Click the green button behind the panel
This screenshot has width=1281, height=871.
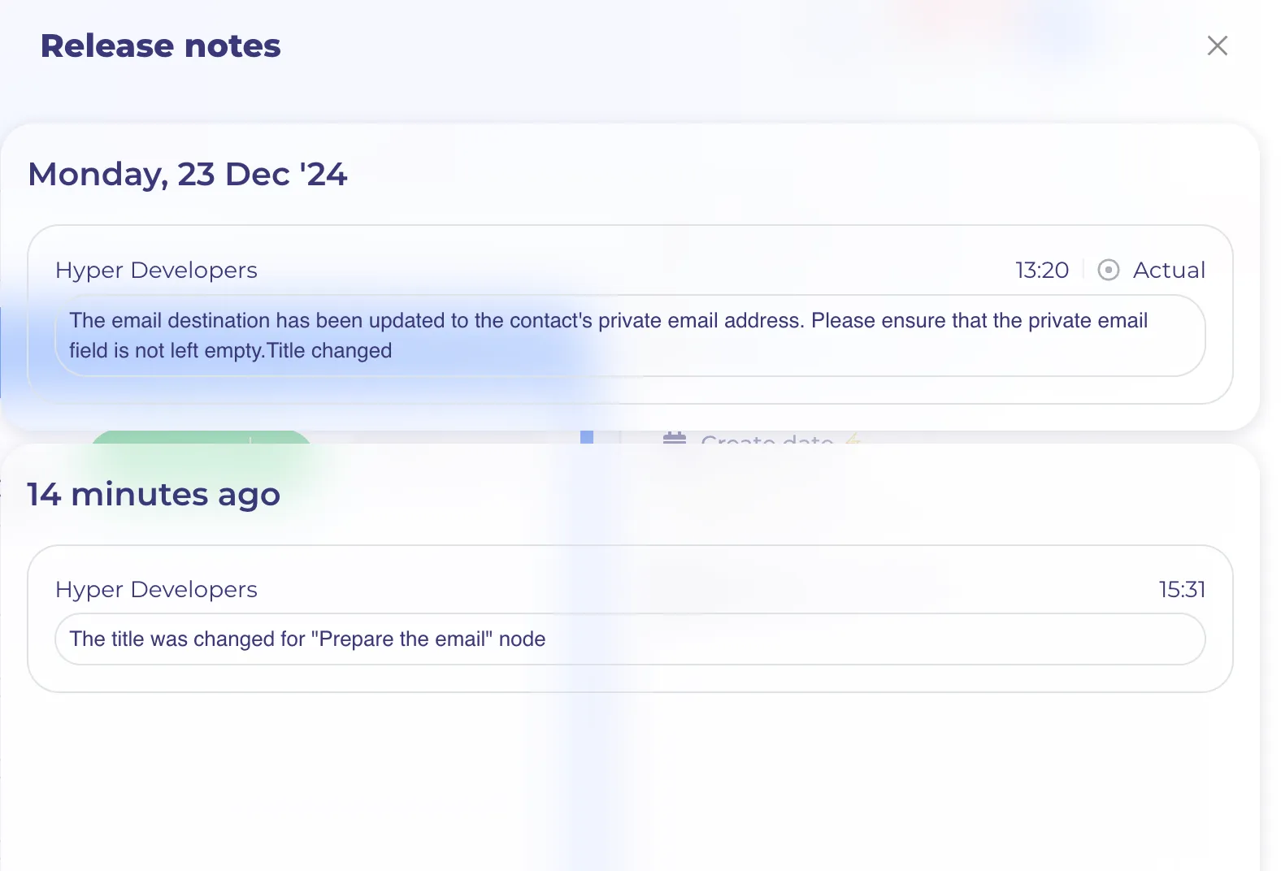(x=201, y=437)
